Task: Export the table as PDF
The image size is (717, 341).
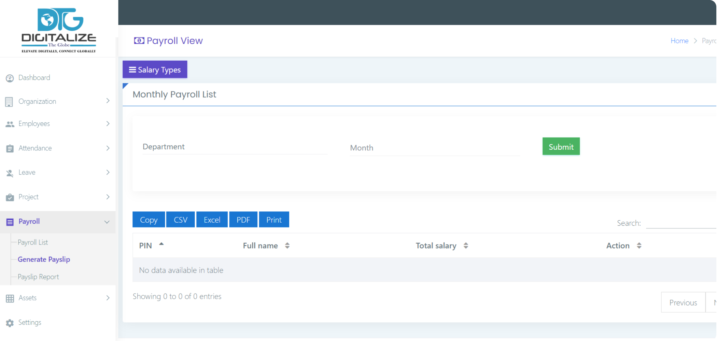Action: [x=243, y=220]
